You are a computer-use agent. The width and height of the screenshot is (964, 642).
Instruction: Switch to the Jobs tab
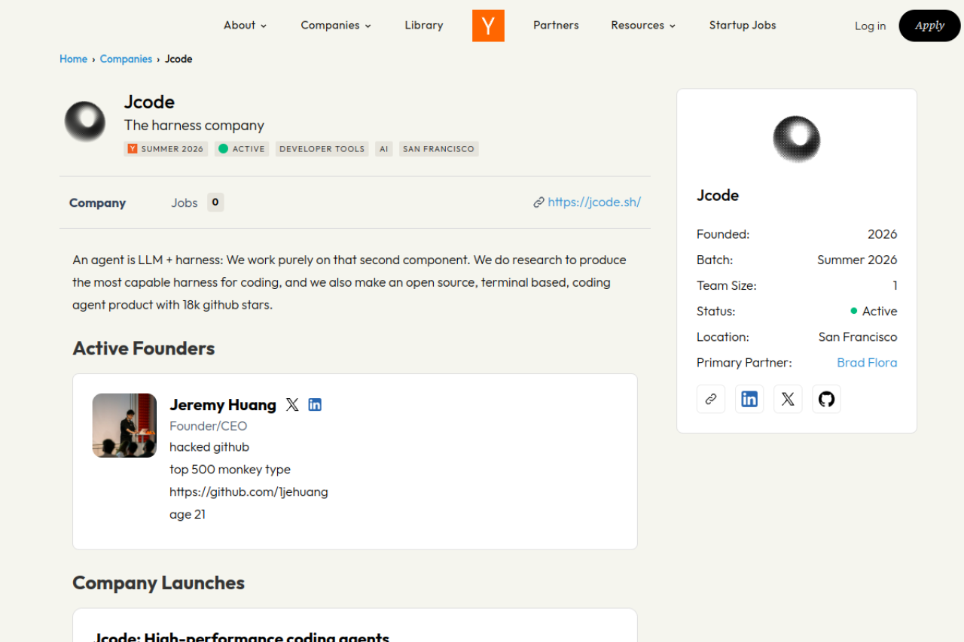(x=185, y=202)
